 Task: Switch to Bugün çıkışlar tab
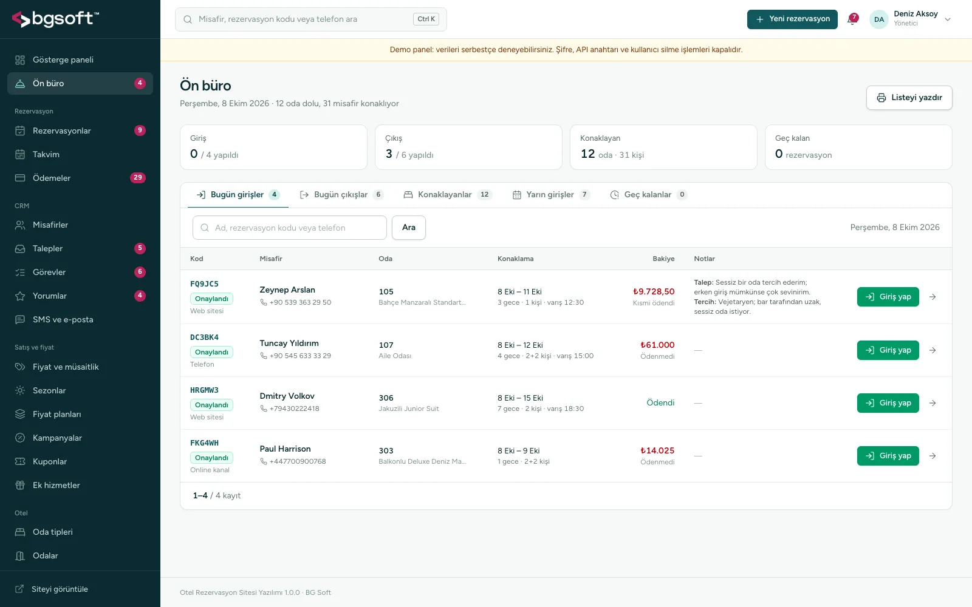click(341, 195)
